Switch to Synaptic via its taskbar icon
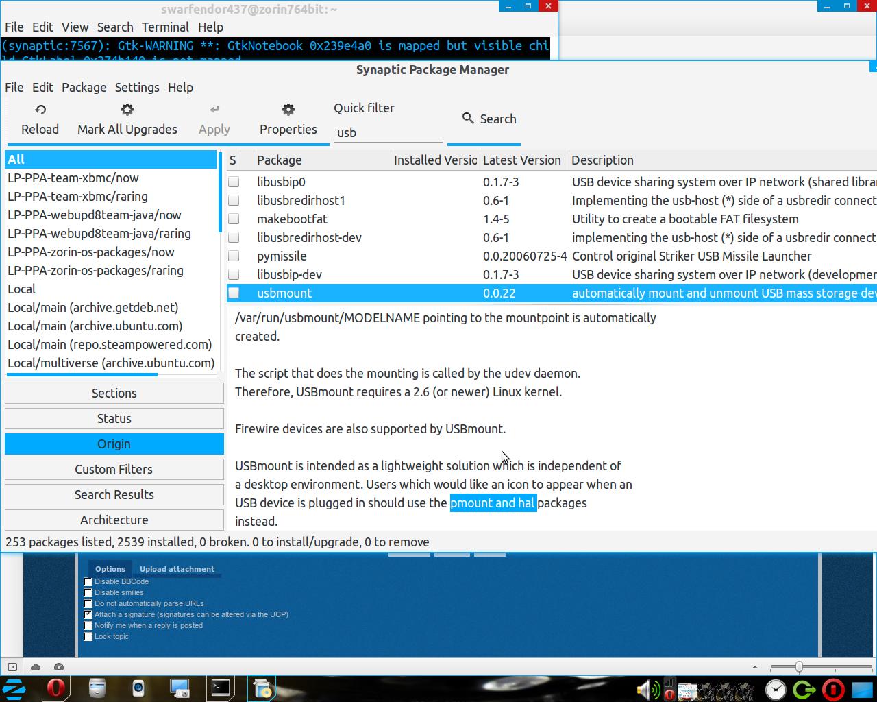This screenshot has height=702, width=877. pyautogui.click(x=262, y=688)
